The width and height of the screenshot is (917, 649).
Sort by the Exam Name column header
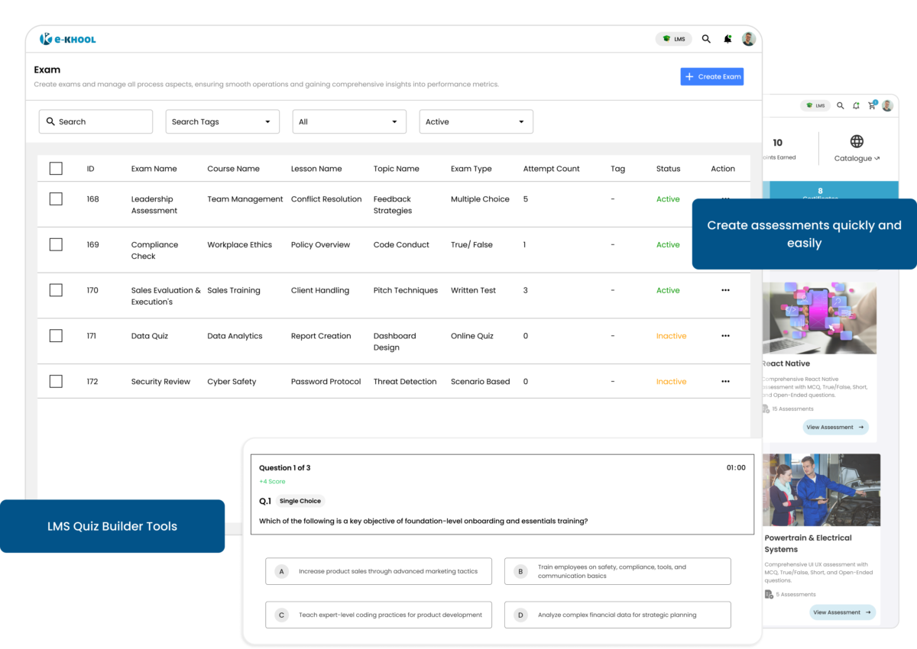[x=154, y=169]
